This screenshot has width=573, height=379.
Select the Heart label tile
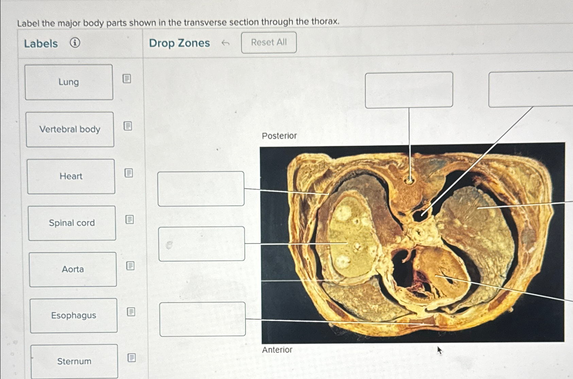point(70,176)
